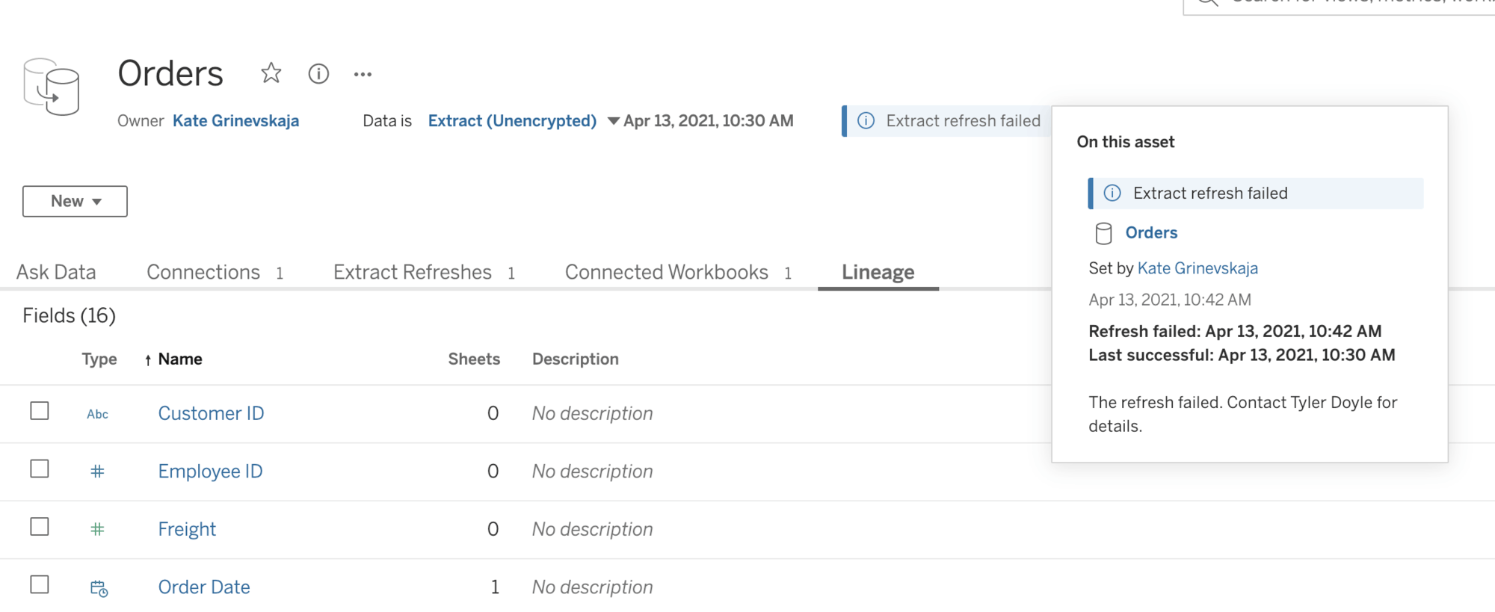Tick the Freight field checkbox
Screen dimensions: 1495x612
[40, 527]
